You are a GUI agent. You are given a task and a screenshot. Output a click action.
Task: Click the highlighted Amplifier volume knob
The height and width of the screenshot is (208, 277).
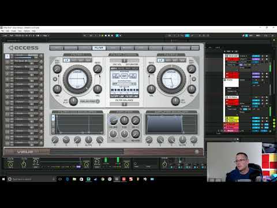[113, 120]
